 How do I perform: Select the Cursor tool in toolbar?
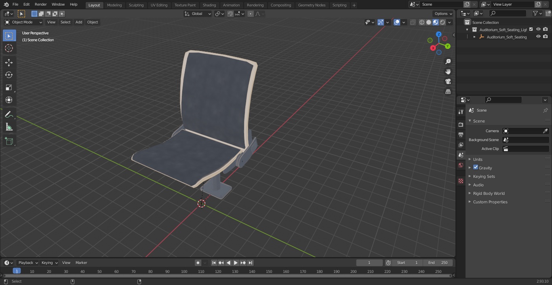[x=9, y=48]
